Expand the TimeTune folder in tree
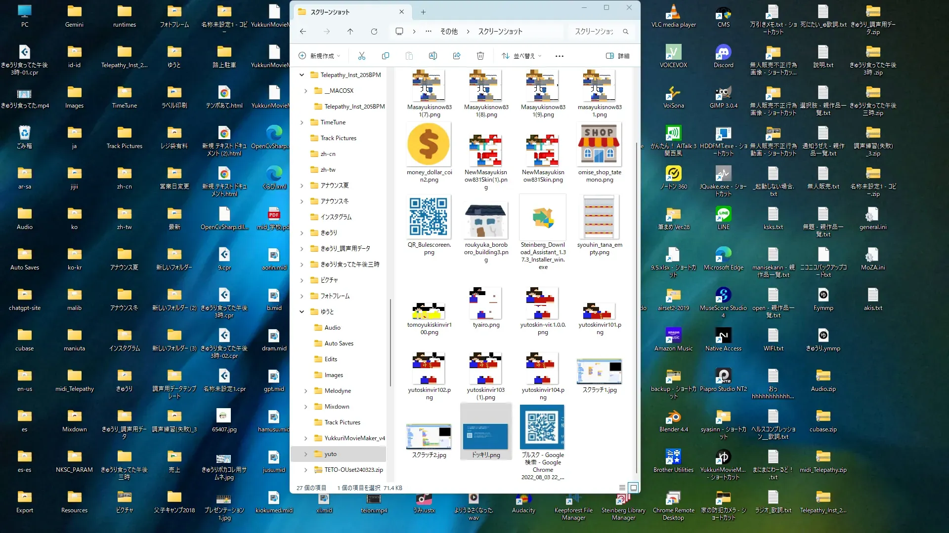The image size is (949, 533). point(302,122)
